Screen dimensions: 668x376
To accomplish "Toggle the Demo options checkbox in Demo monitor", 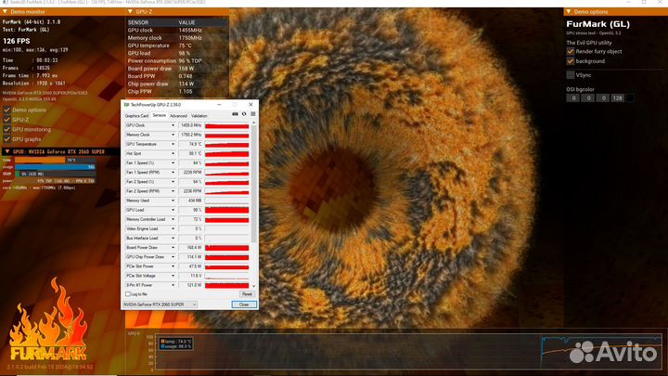I will 6,110.
